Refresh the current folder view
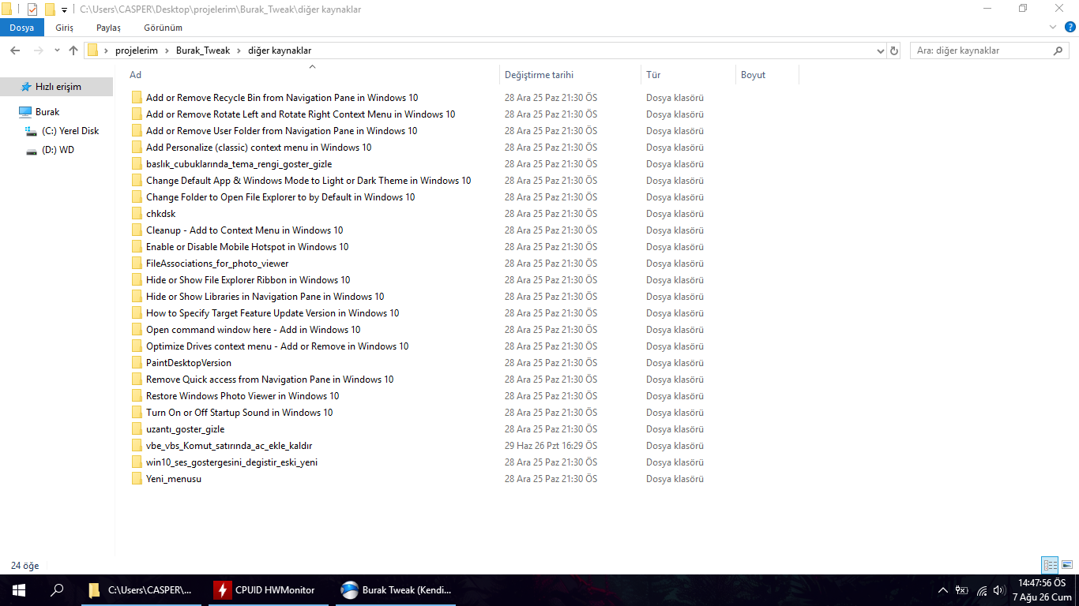1079x606 pixels. coord(894,50)
